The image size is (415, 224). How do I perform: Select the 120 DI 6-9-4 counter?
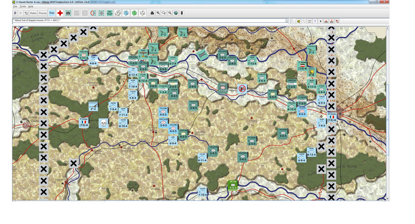(302, 158)
